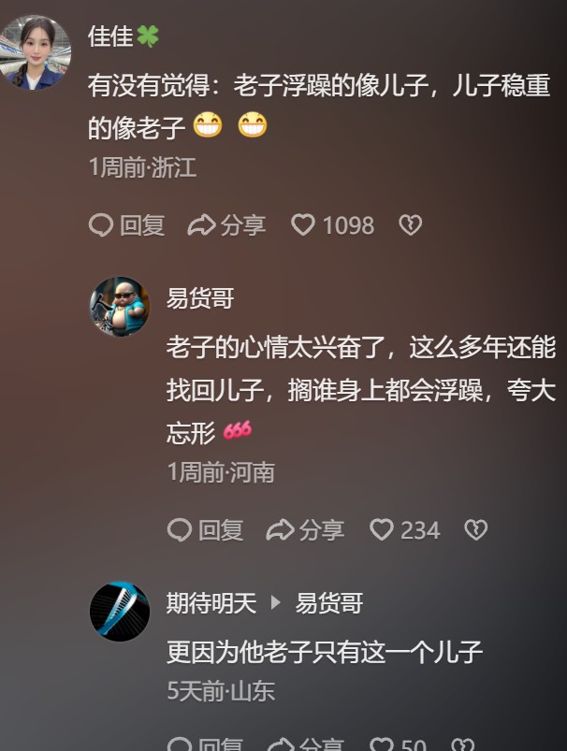Like 期待明天's reply with 50 likes
Image resolution: width=567 pixels, height=751 pixels.
(x=382, y=745)
